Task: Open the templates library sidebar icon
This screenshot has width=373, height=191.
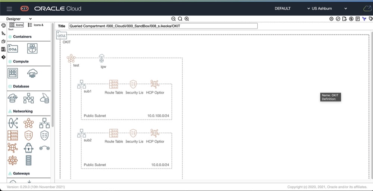Action: pos(3,49)
